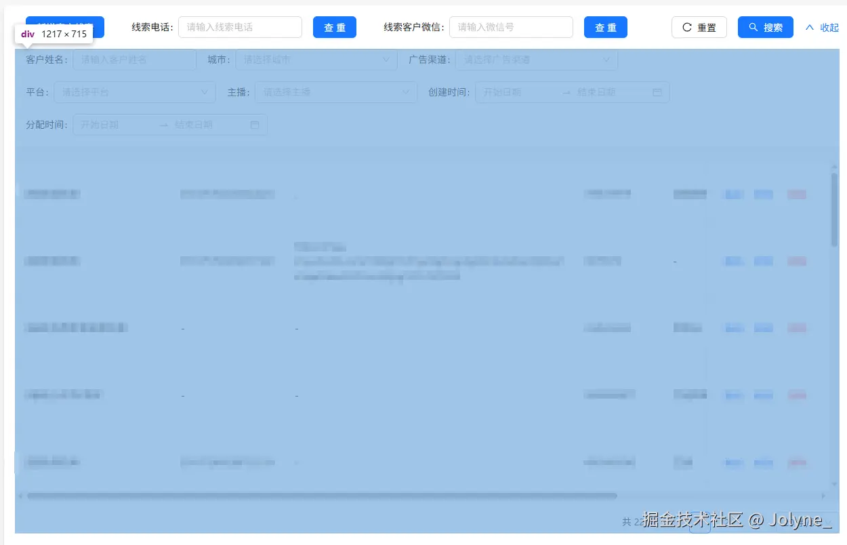Image resolution: width=847 pixels, height=545 pixels.
Task: Open the calendar icon beside the 创建时间 range
Action: coord(657,92)
